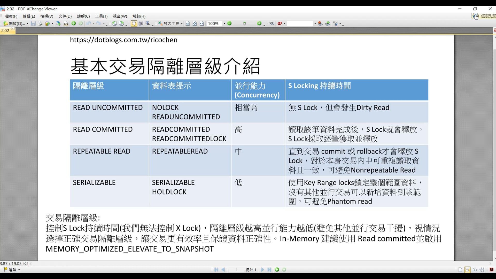
Task: Toggle Facing pages layout mode
Action: coord(475,270)
